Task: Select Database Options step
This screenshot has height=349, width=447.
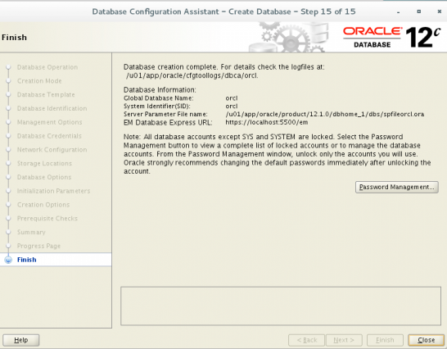Action: 44,177
